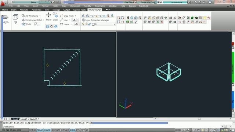Click the green square fitting icon in second row
The height and width of the screenshot is (132, 235).
(x=158, y=22)
